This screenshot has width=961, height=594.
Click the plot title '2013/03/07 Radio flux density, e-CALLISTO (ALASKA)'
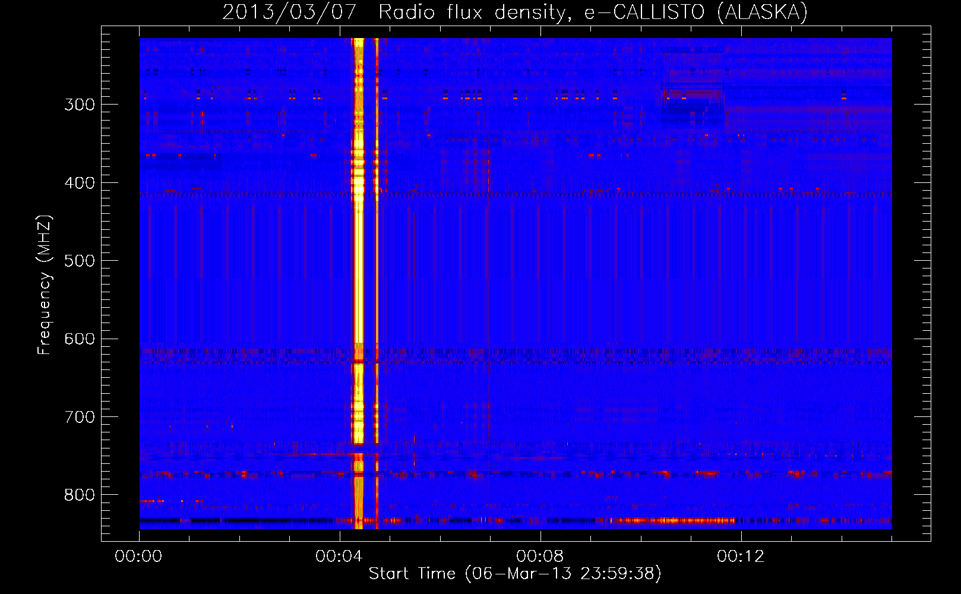coord(515,12)
